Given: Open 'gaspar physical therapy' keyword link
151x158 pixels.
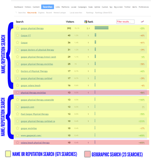Looking at the screenshot, I should [32, 28].
